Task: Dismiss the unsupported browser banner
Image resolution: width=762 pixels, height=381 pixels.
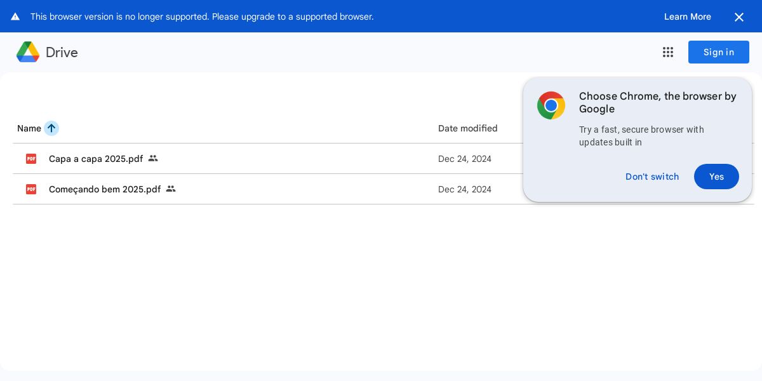Action: coord(739,17)
